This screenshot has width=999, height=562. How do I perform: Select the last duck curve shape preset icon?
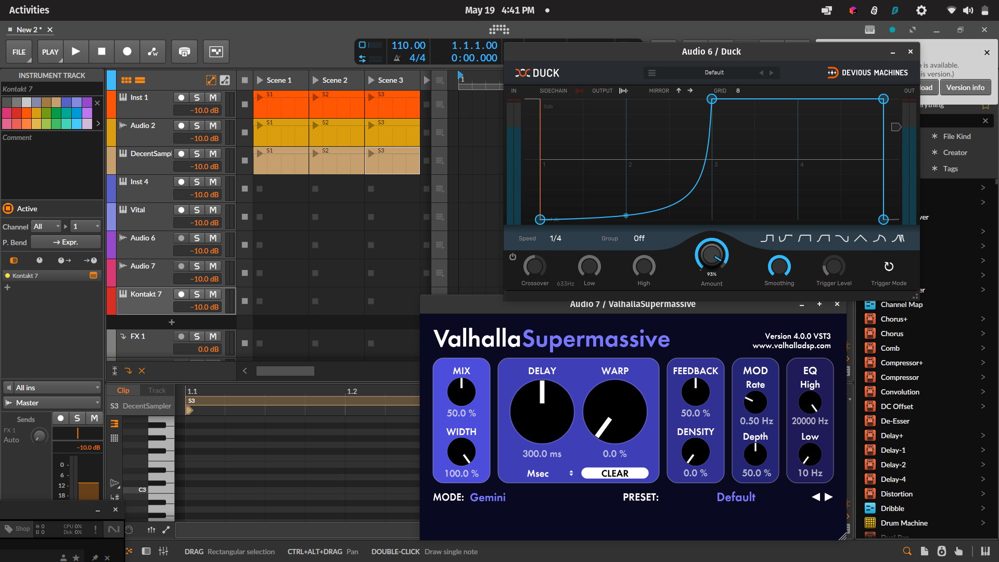pyautogui.click(x=898, y=238)
